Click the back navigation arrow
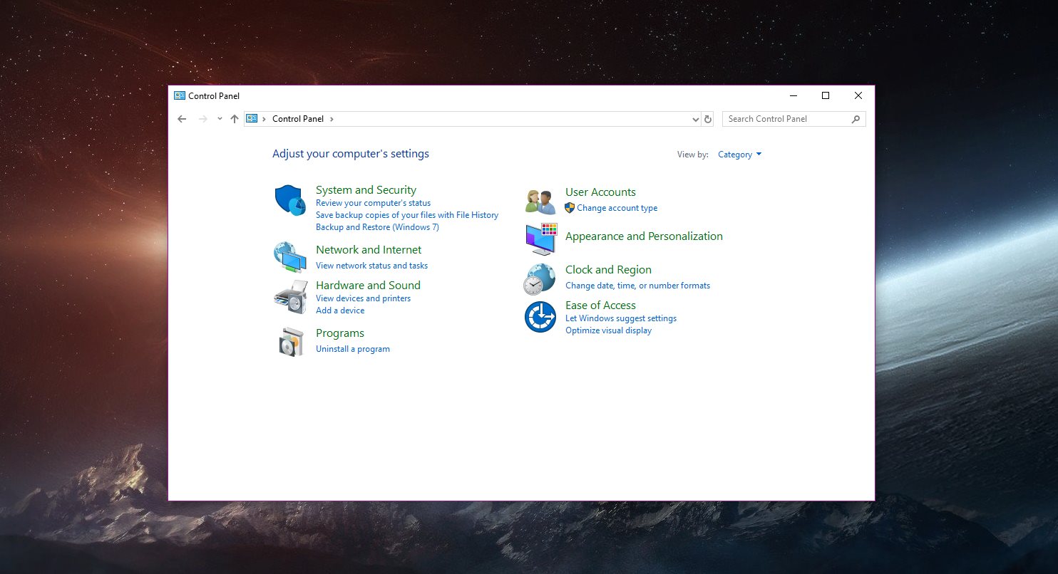Screen dimensions: 1058x574 182,119
